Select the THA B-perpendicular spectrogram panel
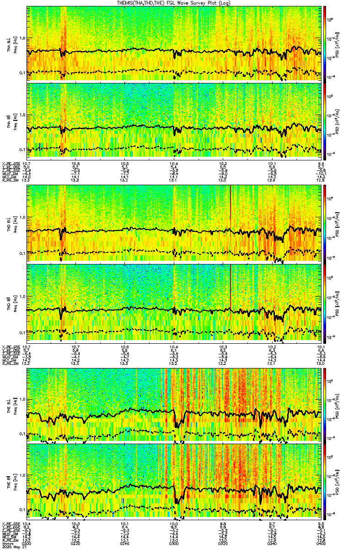The image size is (343, 550). click(x=174, y=44)
